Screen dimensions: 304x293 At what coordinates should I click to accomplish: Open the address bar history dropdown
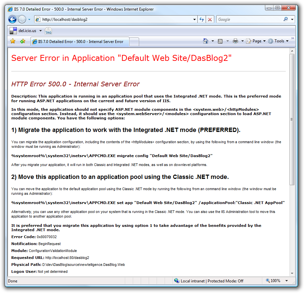point(195,20)
